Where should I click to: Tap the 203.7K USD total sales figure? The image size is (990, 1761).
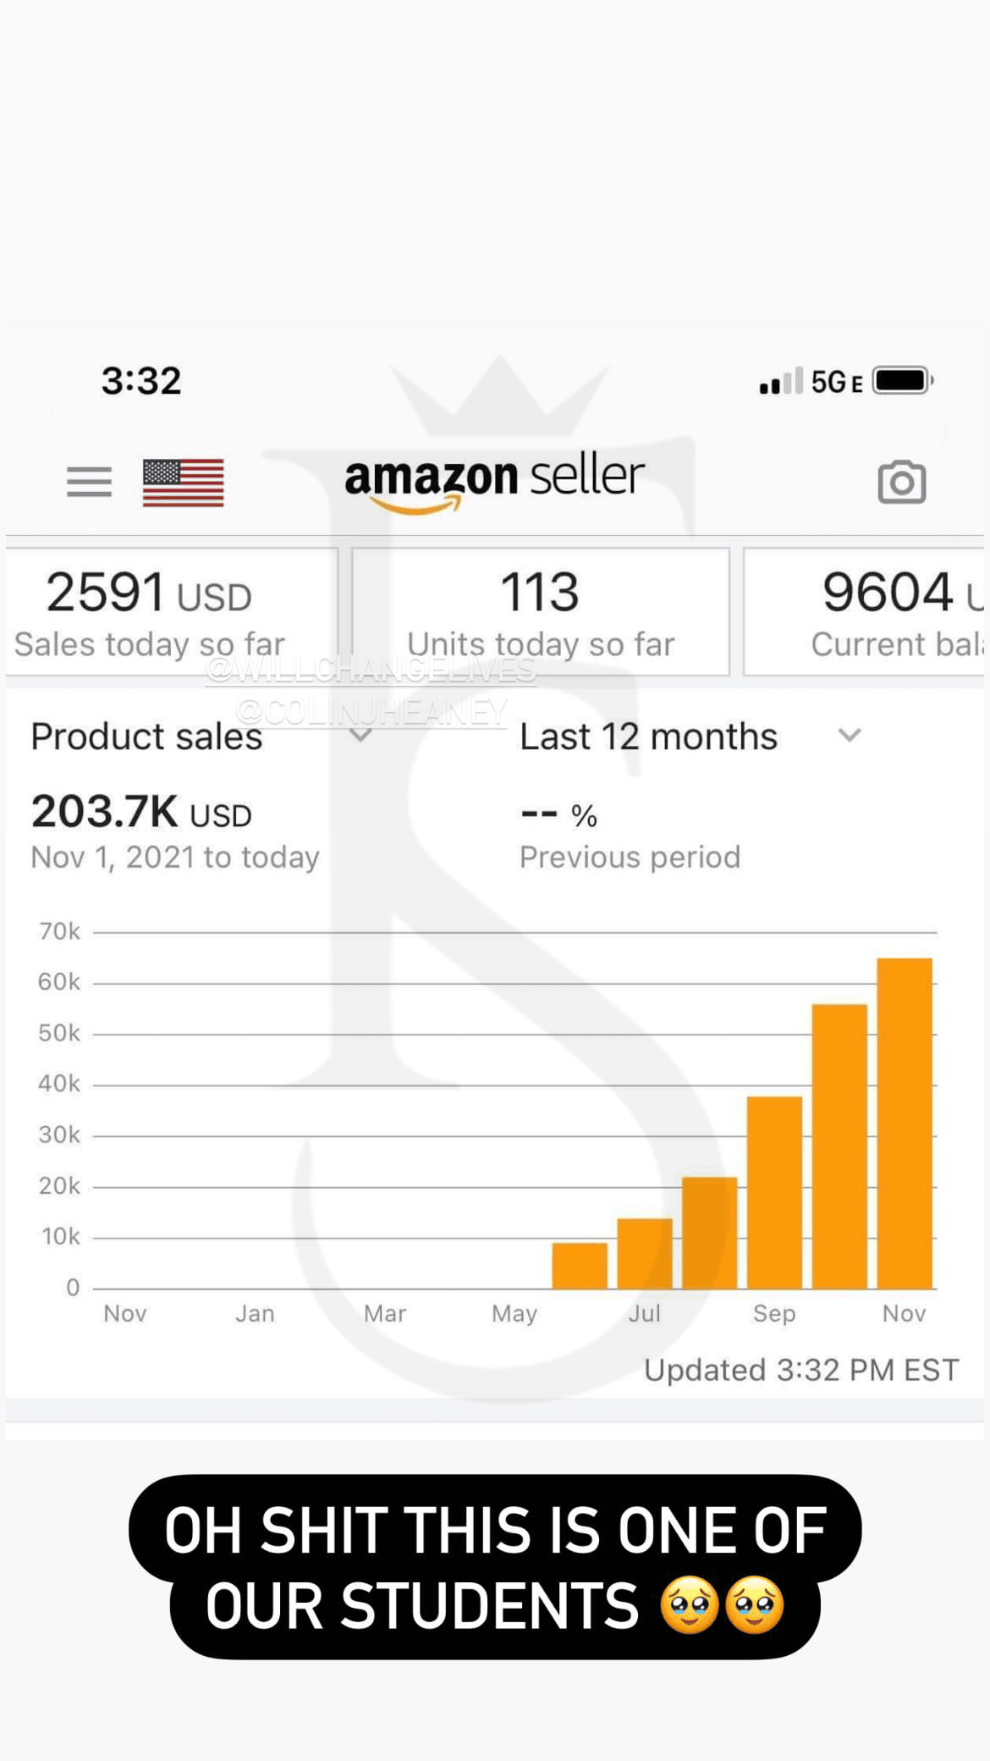pyautogui.click(x=141, y=812)
